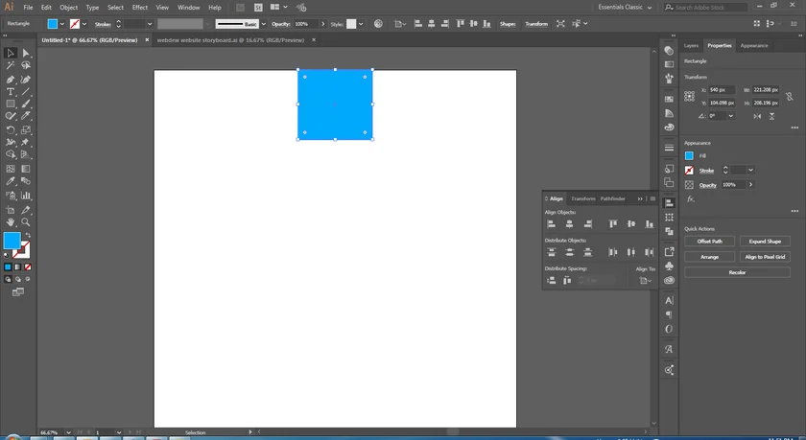Open the Effect menu
806x440 pixels.
(x=140, y=7)
